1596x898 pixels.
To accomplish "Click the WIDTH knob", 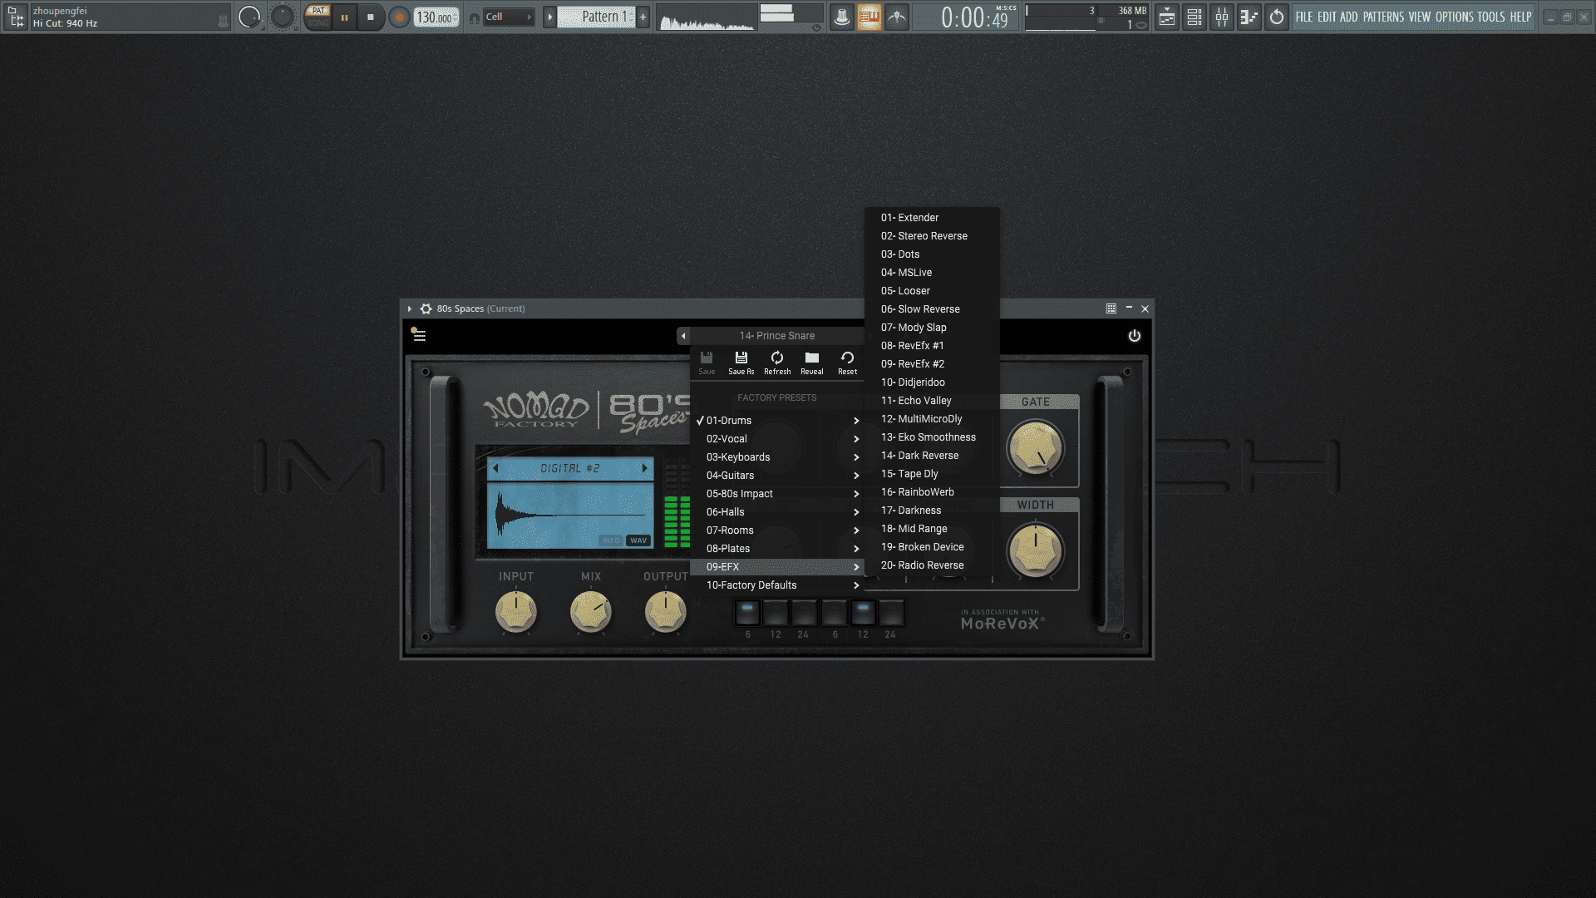I will pyautogui.click(x=1035, y=550).
